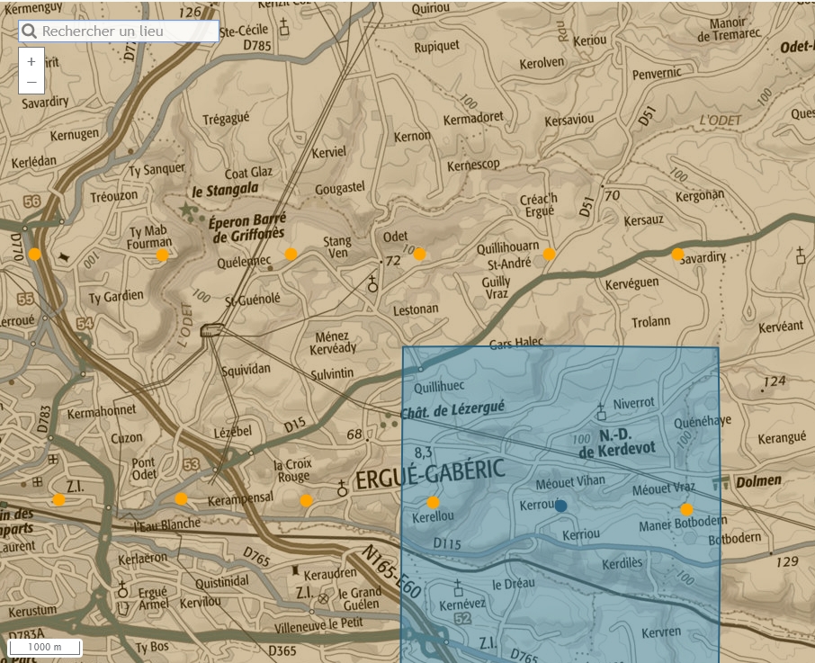815x663 pixels.
Task: Zoom out with the minus button
Action: tap(31, 83)
